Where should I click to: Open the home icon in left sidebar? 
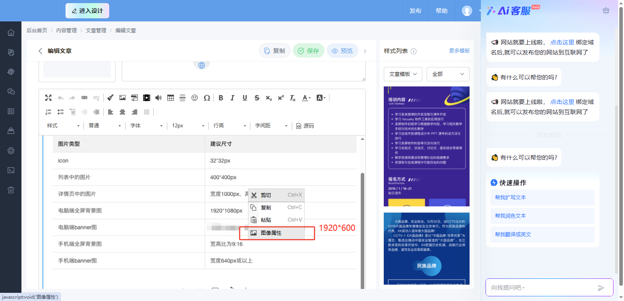[x=11, y=33]
